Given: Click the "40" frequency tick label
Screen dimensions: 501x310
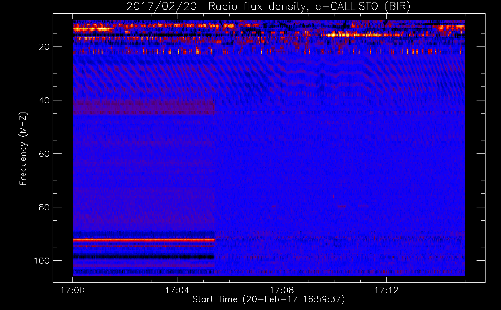Looking at the screenshot, I should tap(44, 100).
